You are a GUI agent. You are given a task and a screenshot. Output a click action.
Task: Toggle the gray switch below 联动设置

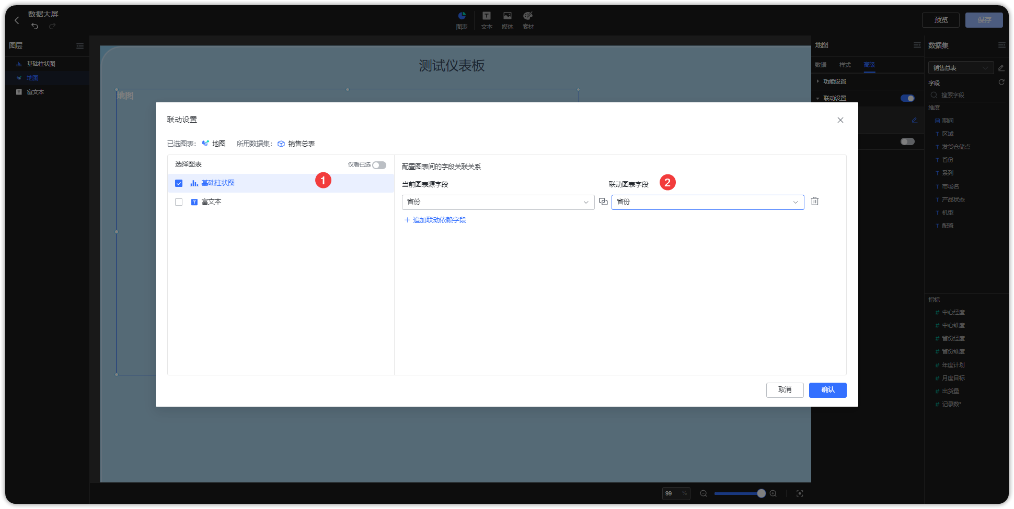[x=907, y=141]
